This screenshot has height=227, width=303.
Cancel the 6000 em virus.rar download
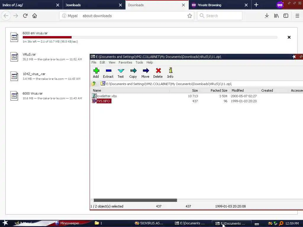tap(289, 37)
